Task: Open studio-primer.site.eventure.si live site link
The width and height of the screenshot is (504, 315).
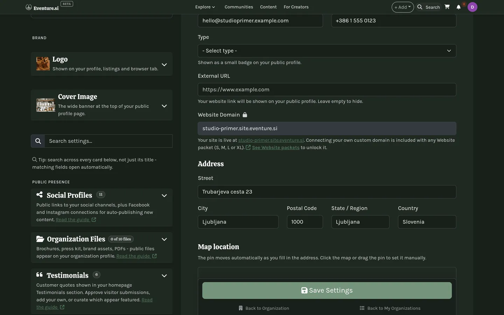Action: pos(271,140)
